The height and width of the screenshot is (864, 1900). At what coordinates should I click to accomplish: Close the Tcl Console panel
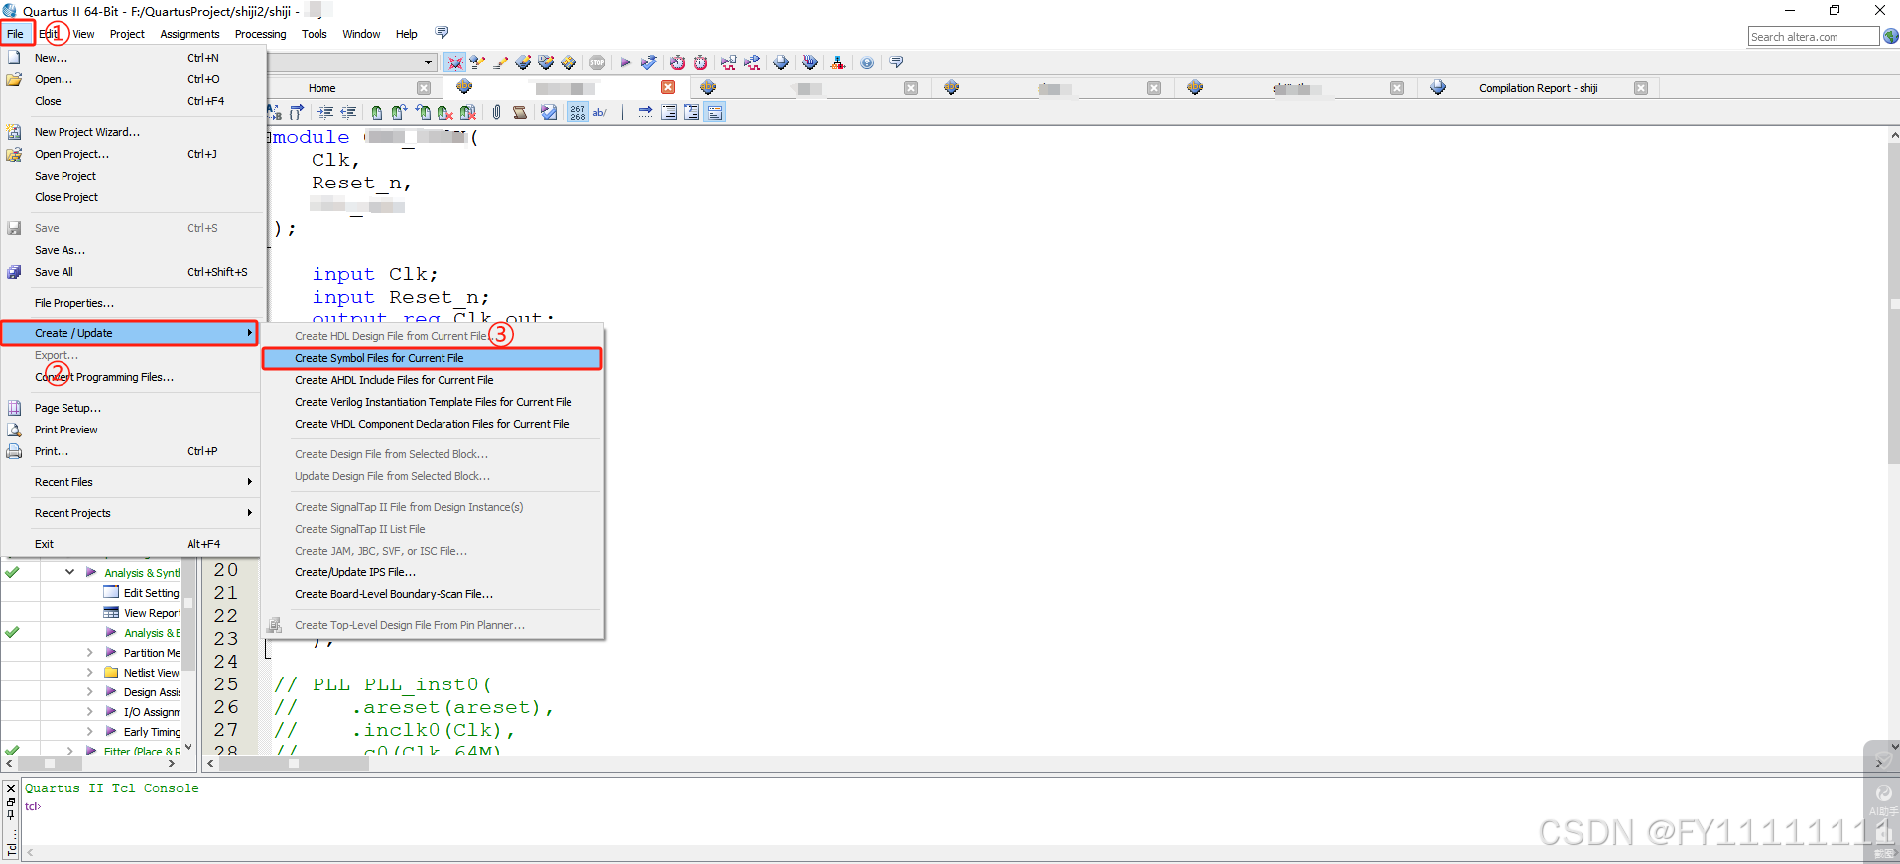point(11,789)
